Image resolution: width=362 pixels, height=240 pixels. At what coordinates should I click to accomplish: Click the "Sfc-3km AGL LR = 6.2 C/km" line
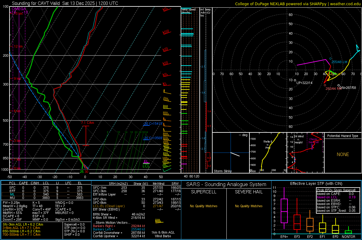tap(23, 224)
